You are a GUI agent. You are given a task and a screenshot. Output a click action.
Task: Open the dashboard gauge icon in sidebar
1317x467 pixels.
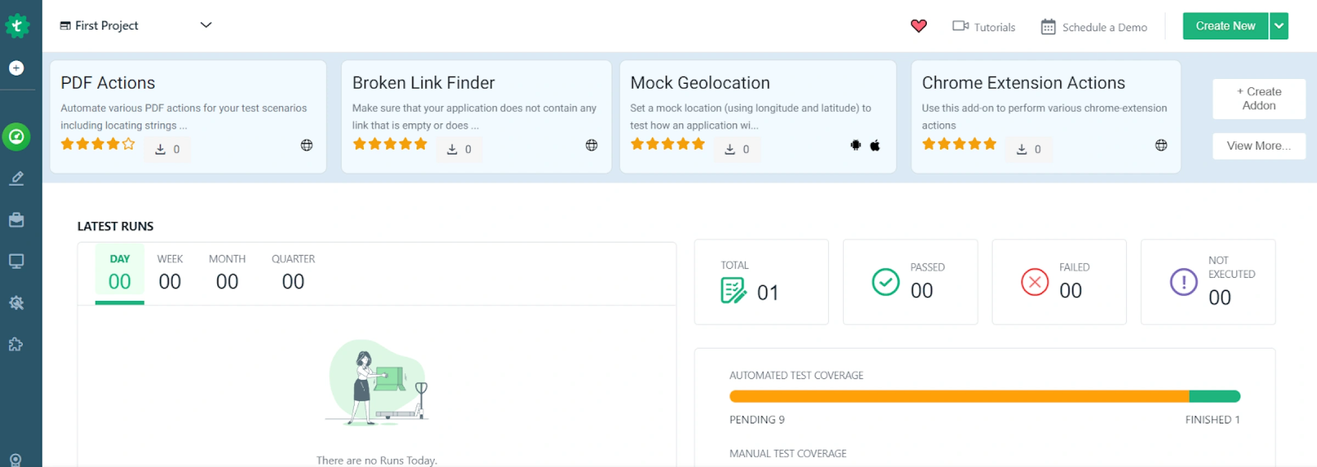point(16,136)
